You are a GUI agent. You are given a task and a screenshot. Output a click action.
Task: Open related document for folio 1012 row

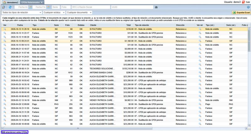pyautogui.click(x=200, y=73)
